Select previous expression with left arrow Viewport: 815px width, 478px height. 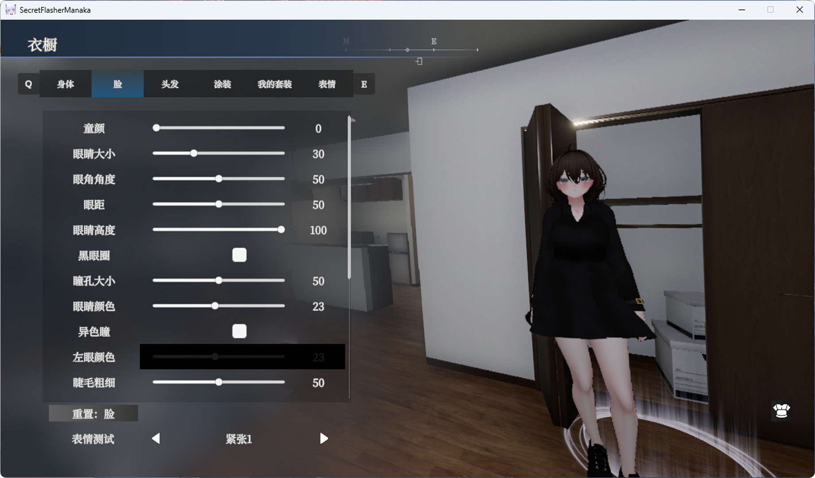pos(156,439)
